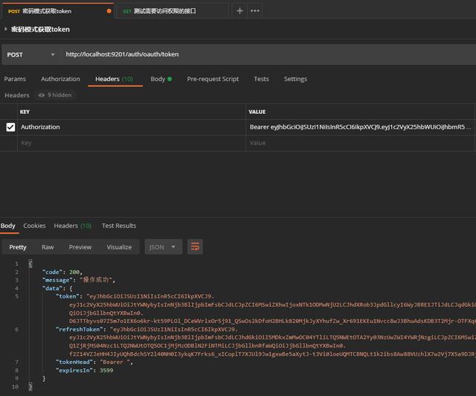Toggle the wrap lines icon in response
This screenshot has width=476, height=396.
[195, 246]
